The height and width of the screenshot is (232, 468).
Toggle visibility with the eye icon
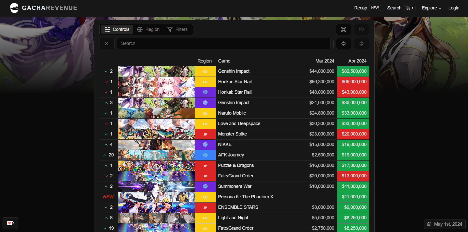click(x=361, y=29)
